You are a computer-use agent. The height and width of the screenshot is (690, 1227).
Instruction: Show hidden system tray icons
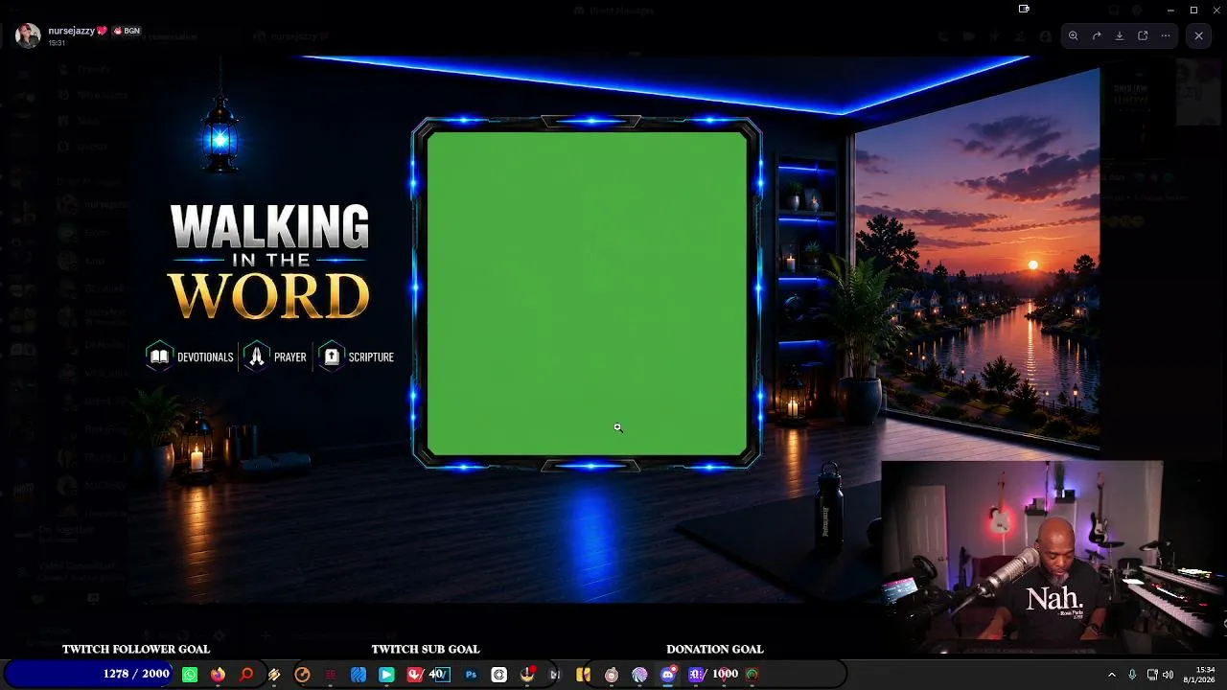pos(1112,675)
